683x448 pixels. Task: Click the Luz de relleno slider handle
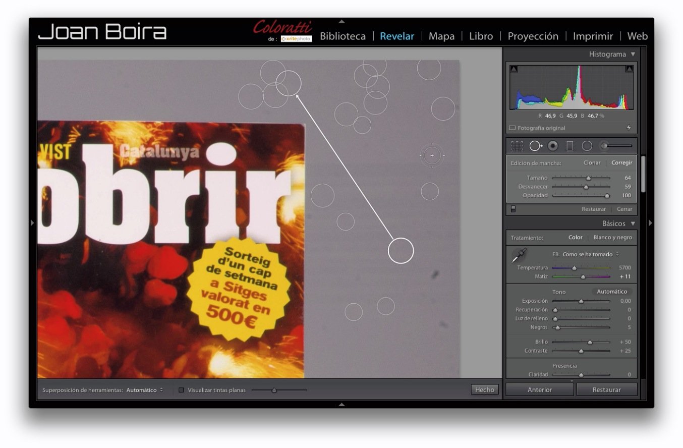coord(555,319)
